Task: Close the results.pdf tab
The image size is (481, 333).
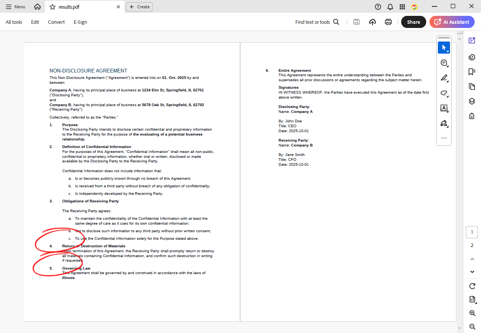Action: pos(118,7)
